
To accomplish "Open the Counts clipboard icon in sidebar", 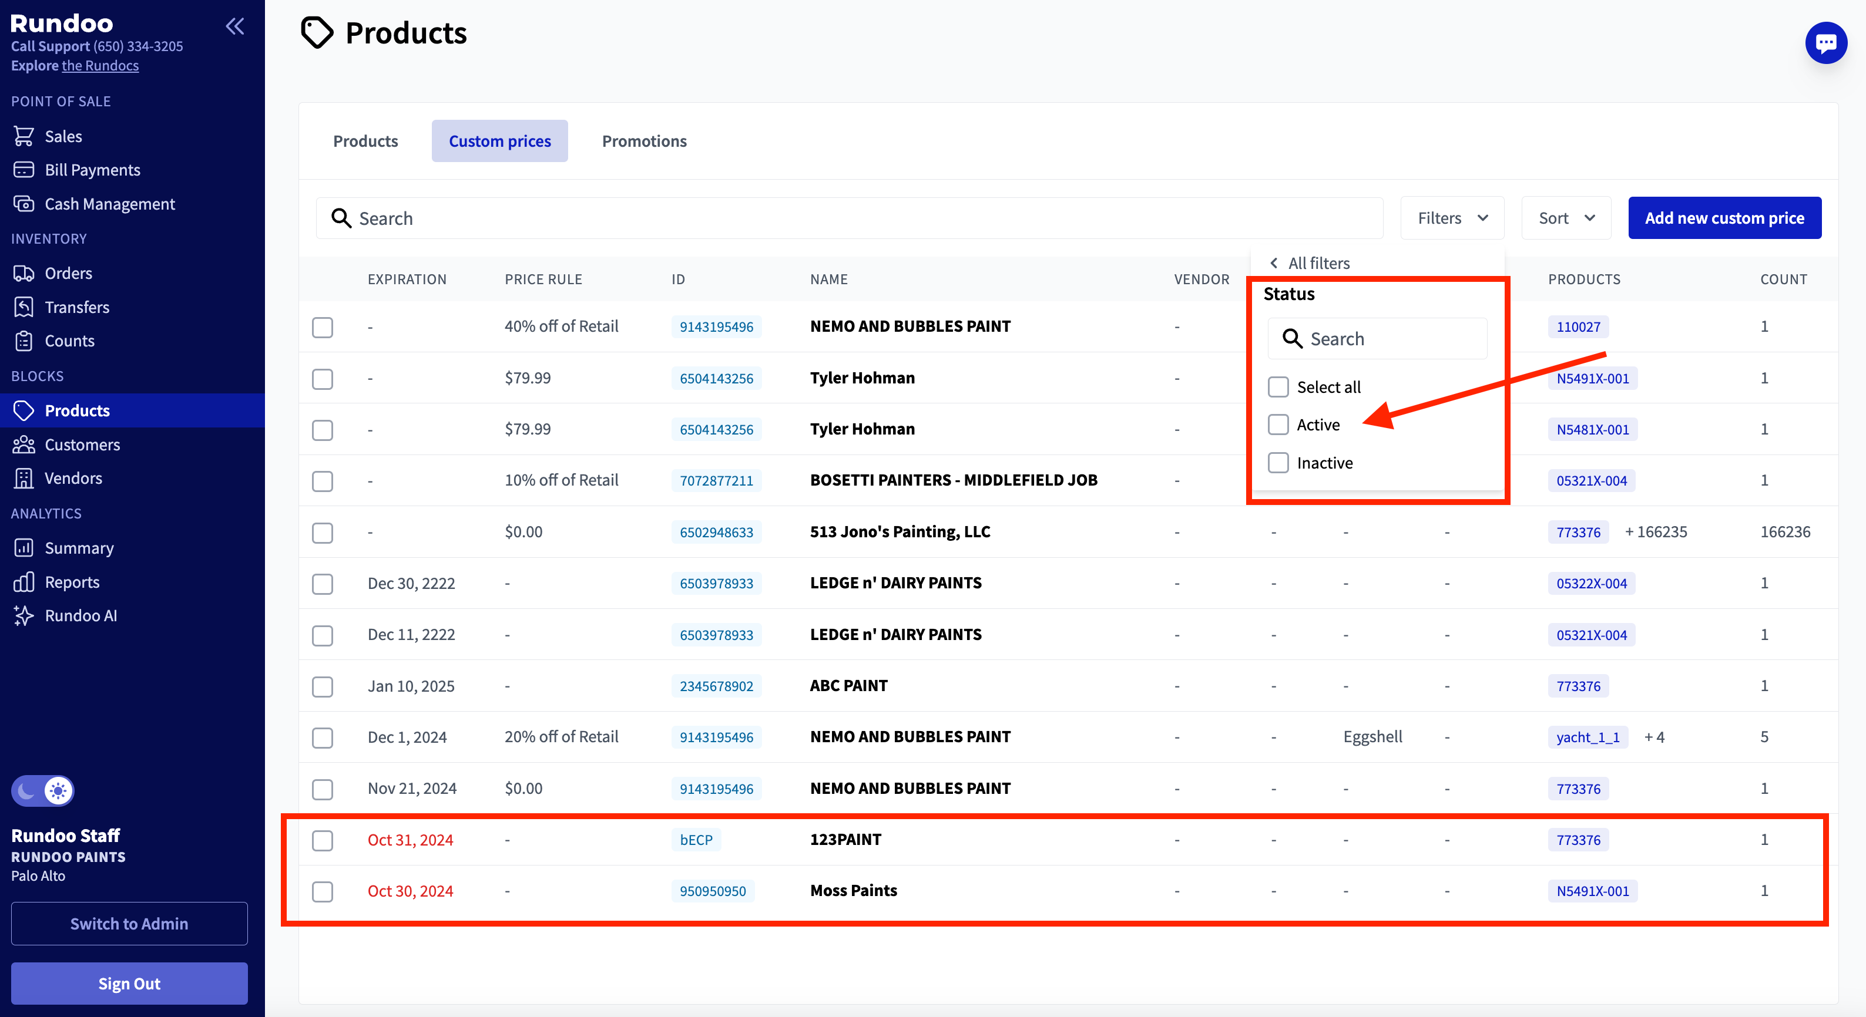I will [24, 341].
